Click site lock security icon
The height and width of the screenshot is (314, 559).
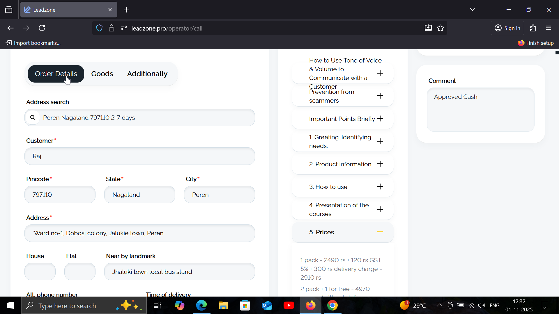coord(112,28)
